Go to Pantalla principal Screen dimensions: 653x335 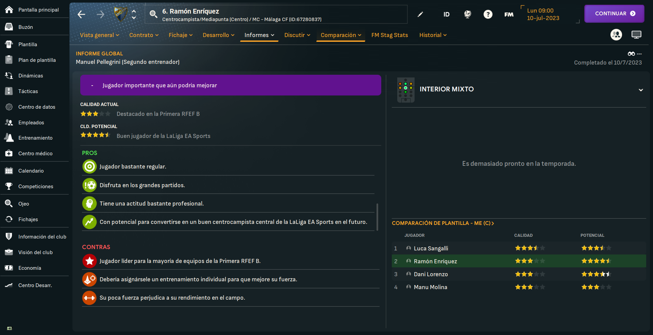(34, 10)
